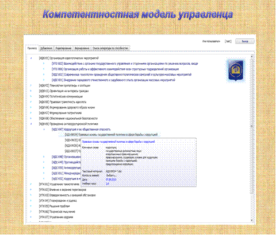Select [ИДК-07] Формирование патриотизма

coord(60,113)
